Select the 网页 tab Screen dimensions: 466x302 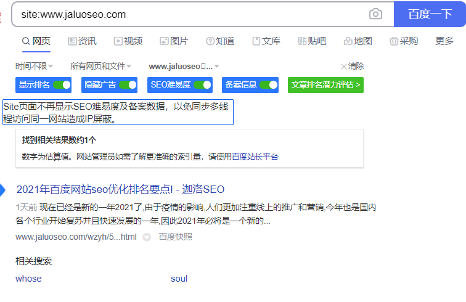(36, 41)
